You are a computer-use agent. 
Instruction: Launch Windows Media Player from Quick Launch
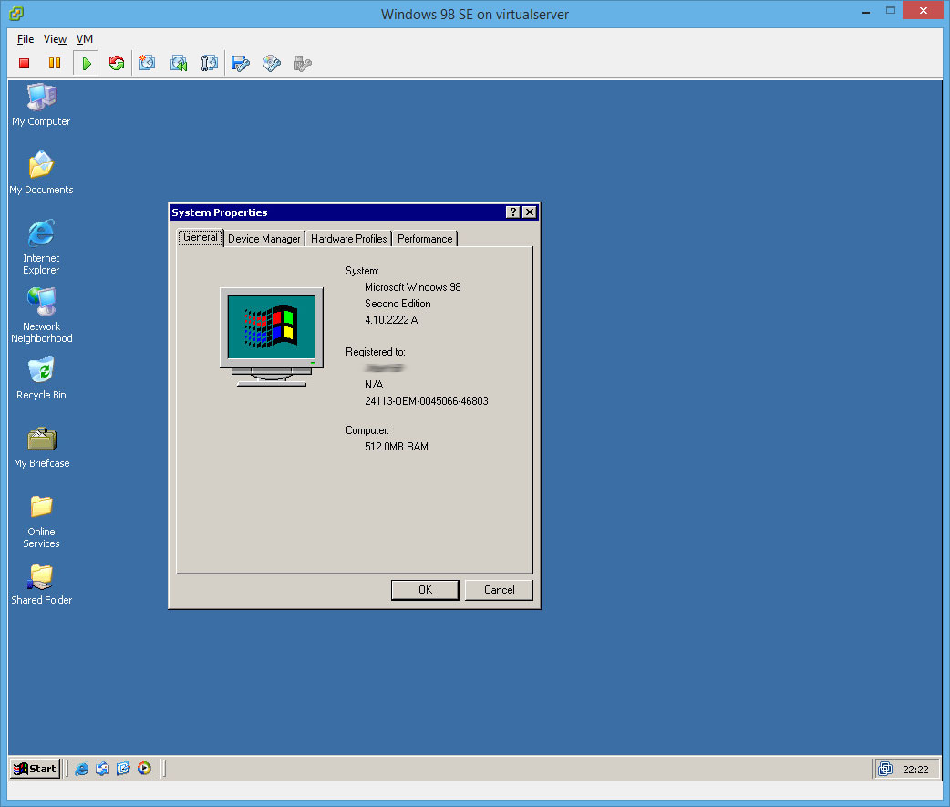(x=144, y=769)
